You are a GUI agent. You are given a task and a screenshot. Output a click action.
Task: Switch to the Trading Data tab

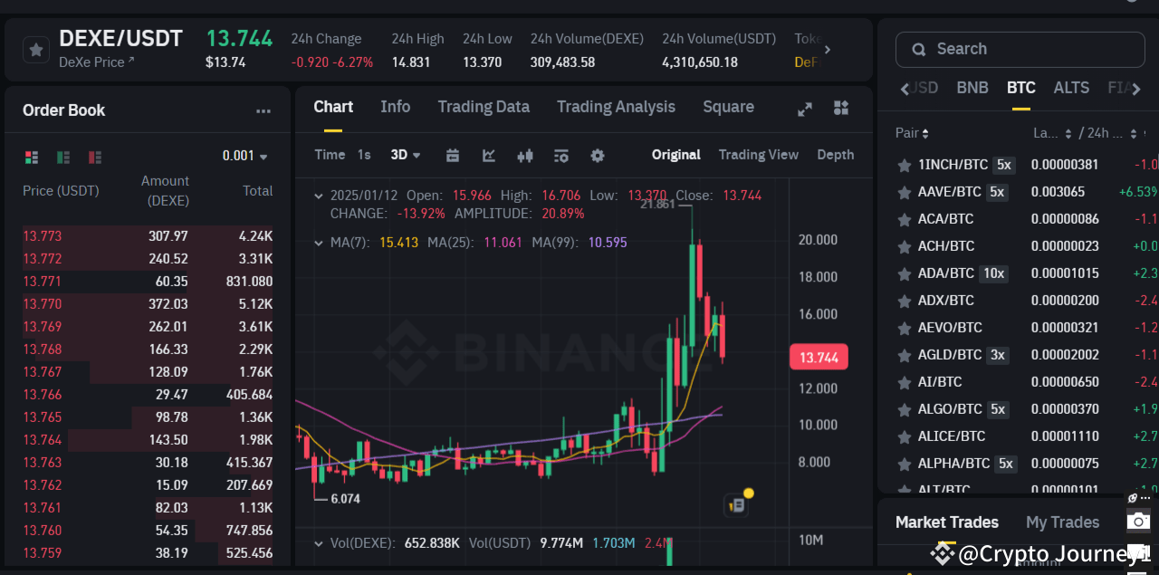[x=484, y=107]
